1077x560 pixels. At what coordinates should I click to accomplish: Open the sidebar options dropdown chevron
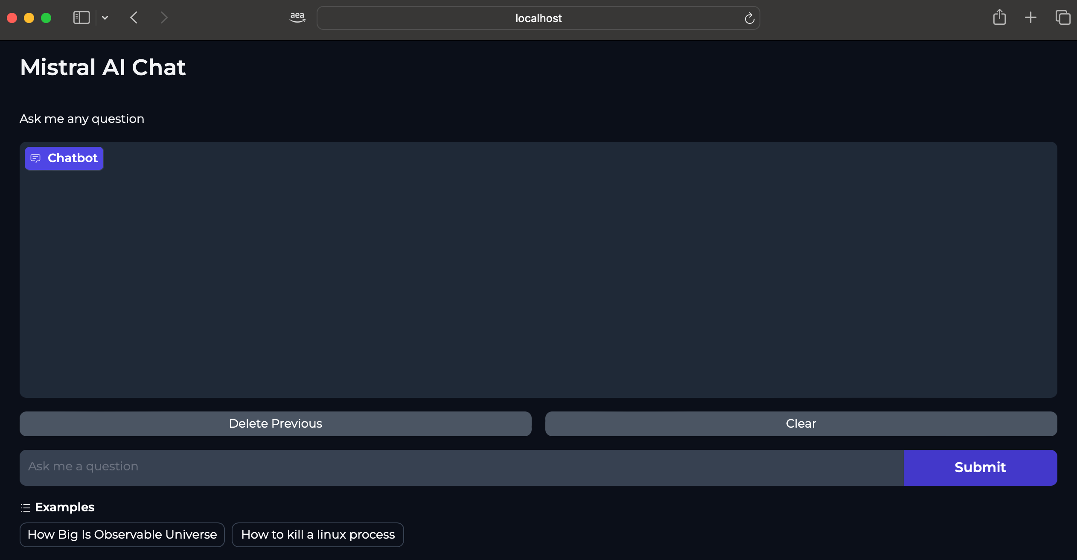pos(105,18)
